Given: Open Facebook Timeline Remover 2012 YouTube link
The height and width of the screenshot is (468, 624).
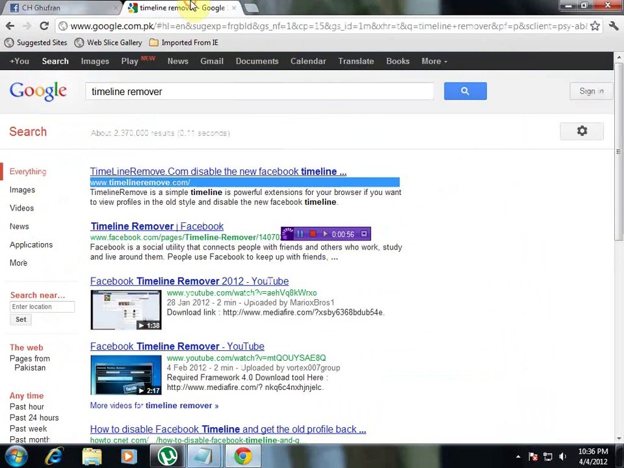Looking at the screenshot, I should 189,281.
